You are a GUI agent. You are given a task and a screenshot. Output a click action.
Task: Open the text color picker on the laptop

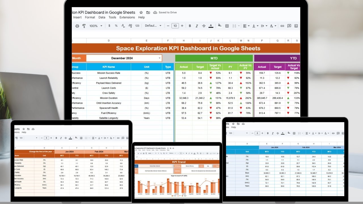click(x=211, y=26)
